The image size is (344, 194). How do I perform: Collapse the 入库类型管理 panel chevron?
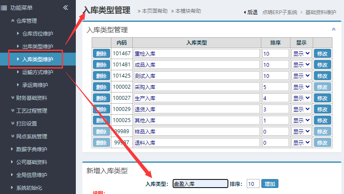[x=334, y=29]
